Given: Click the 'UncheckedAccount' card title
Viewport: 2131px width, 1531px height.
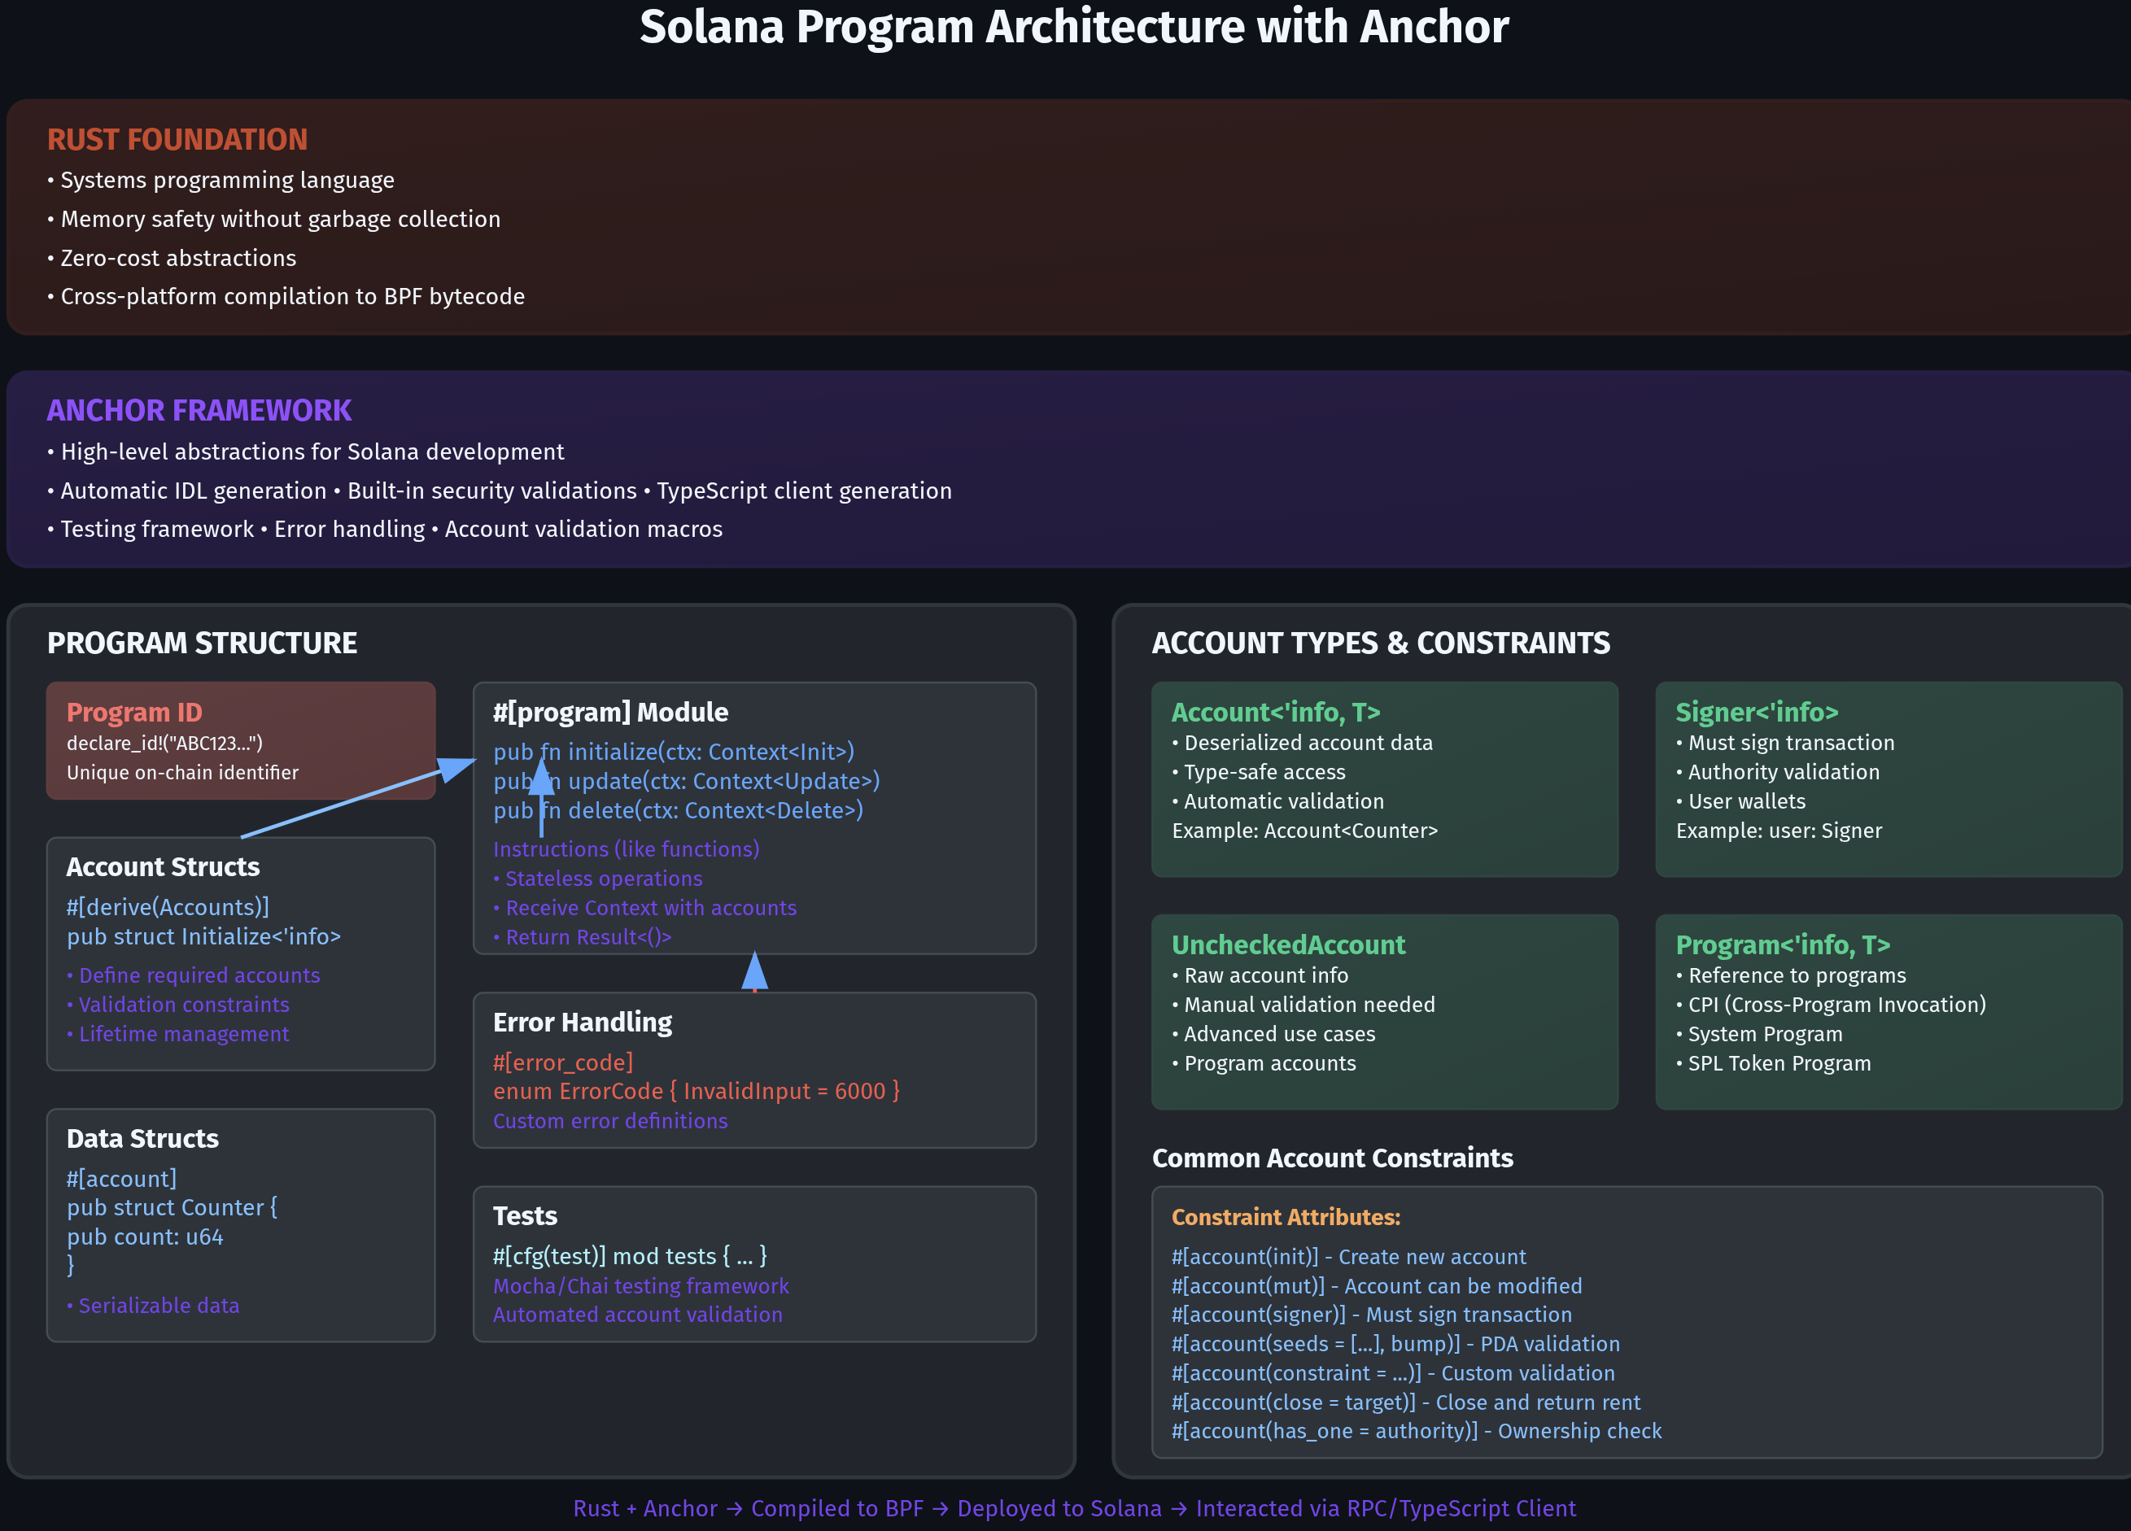Looking at the screenshot, I should pos(1288,945).
